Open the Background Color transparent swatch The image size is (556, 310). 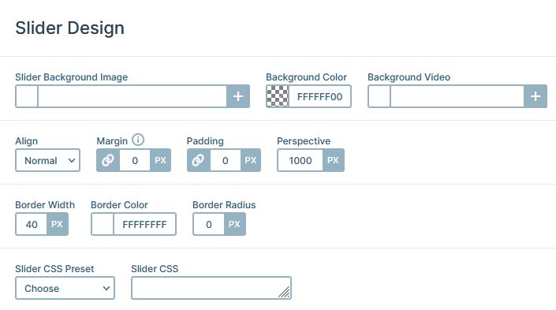278,96
